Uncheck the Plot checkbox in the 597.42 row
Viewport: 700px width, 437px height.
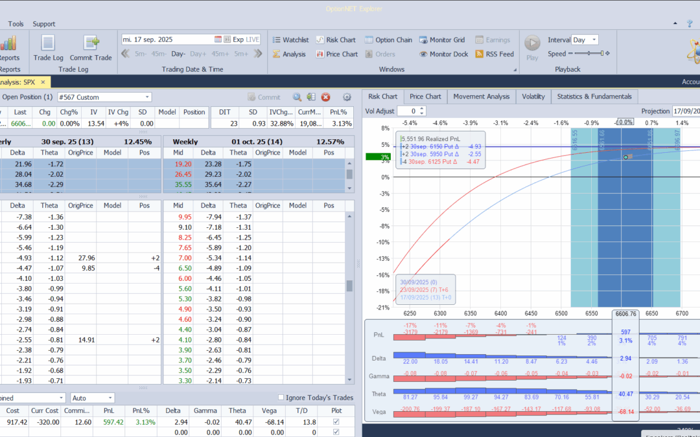(x=336, y=422)
